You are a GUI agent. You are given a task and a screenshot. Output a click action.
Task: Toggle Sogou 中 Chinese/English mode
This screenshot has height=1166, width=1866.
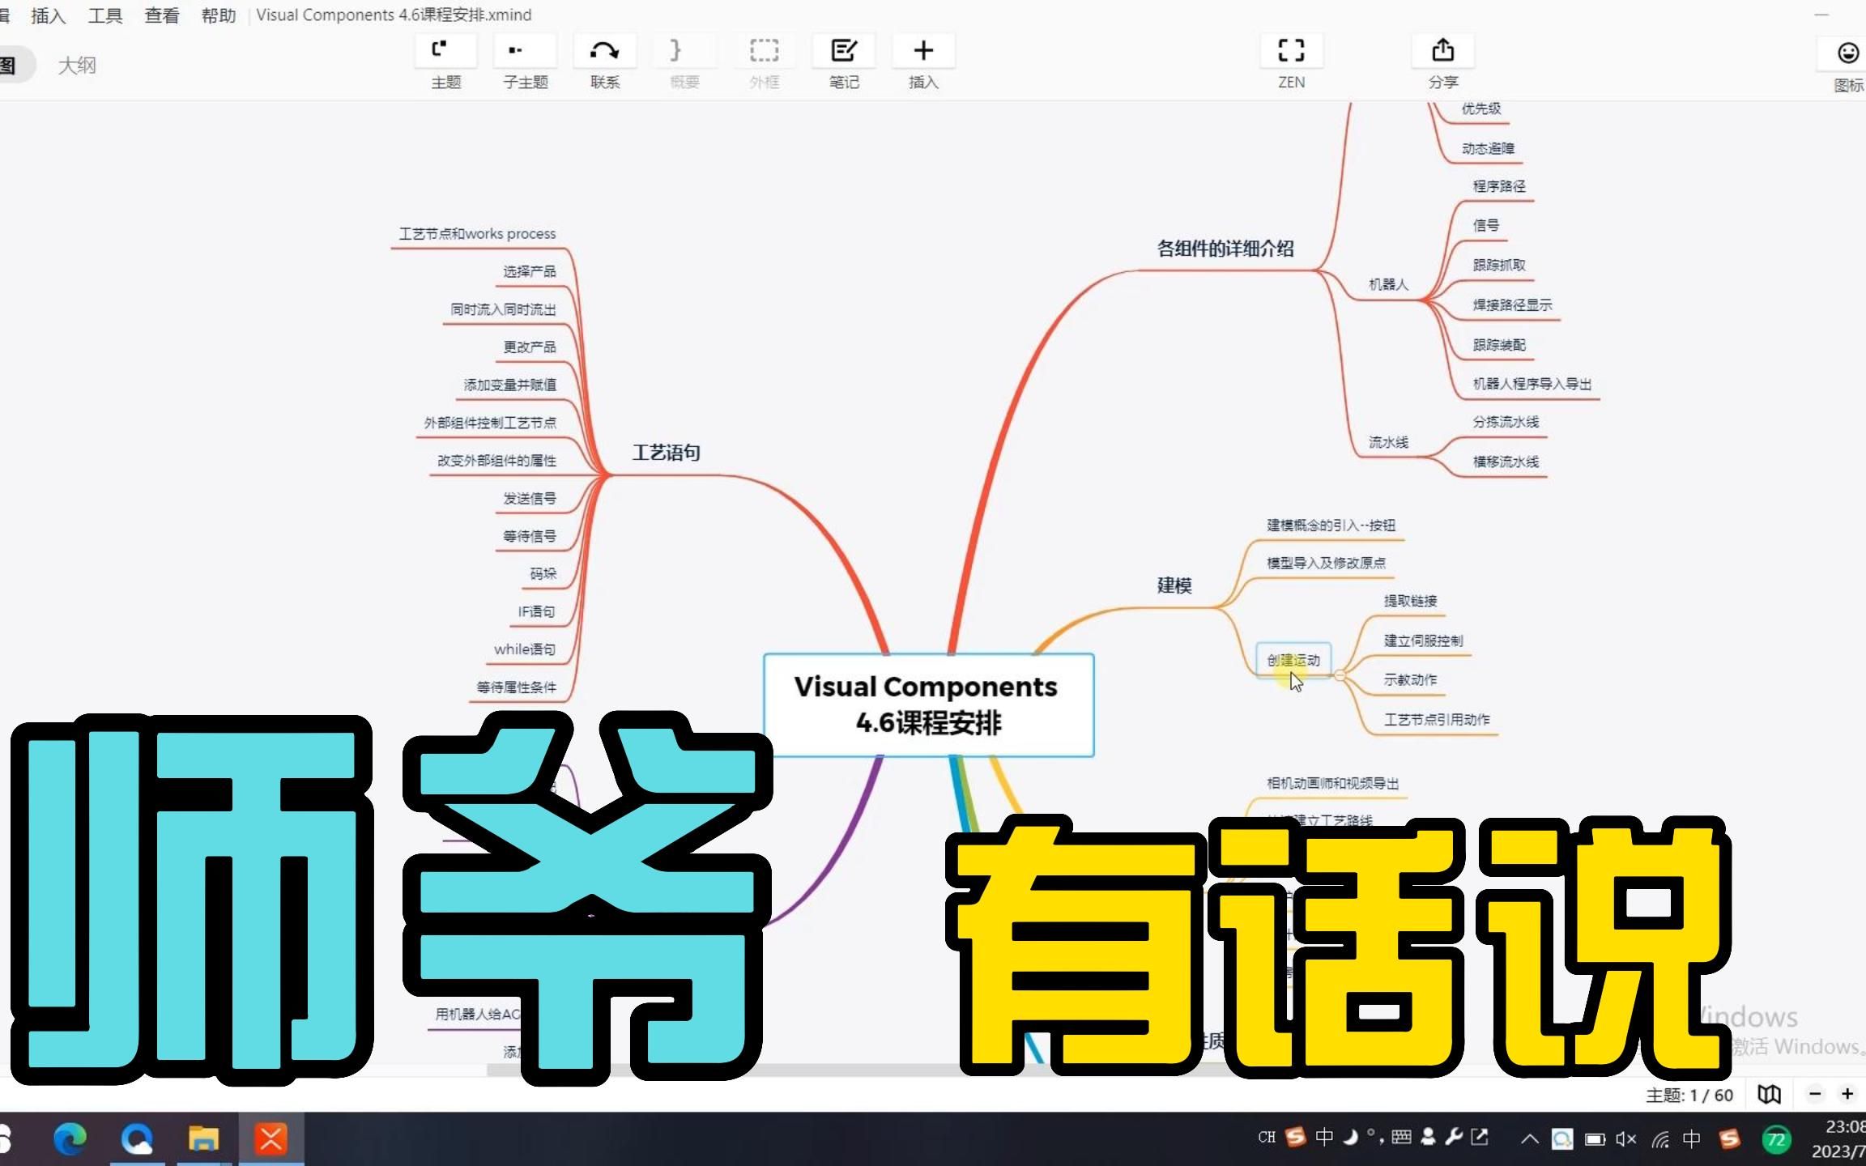(1324, 1137)
